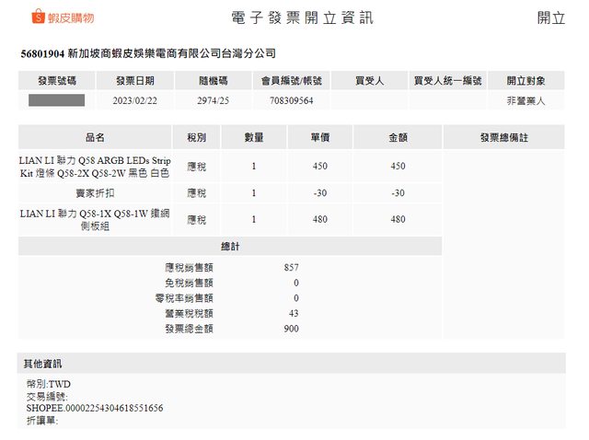Select the SHOPEE transaction number text
The height and width of the screenshot is (440, 589).
pyautogui.click(x=95, y=408)
